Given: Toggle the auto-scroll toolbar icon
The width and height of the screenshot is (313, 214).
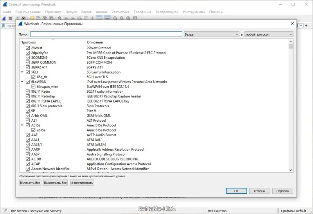Looking at the screenshot, I should pos(99,18).
